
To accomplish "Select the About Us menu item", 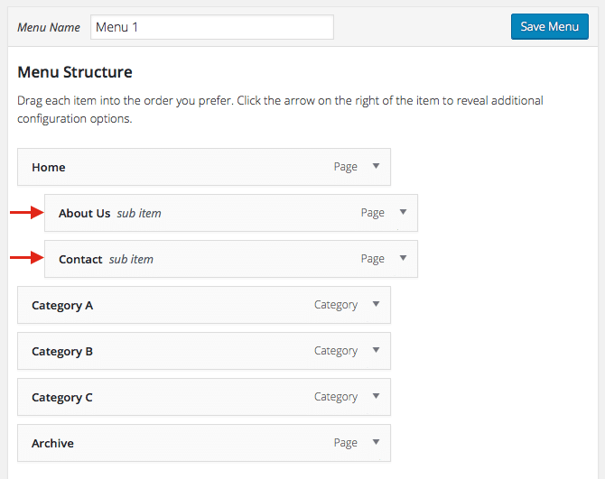I will click(231, 213).
